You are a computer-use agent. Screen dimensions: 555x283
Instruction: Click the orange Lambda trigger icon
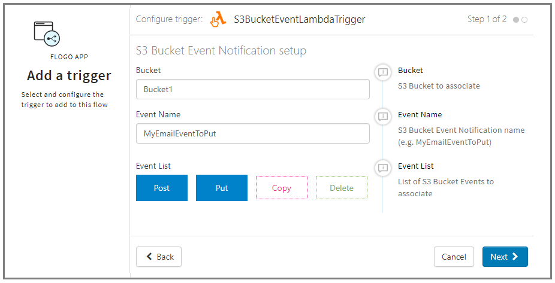click(218, 20)
